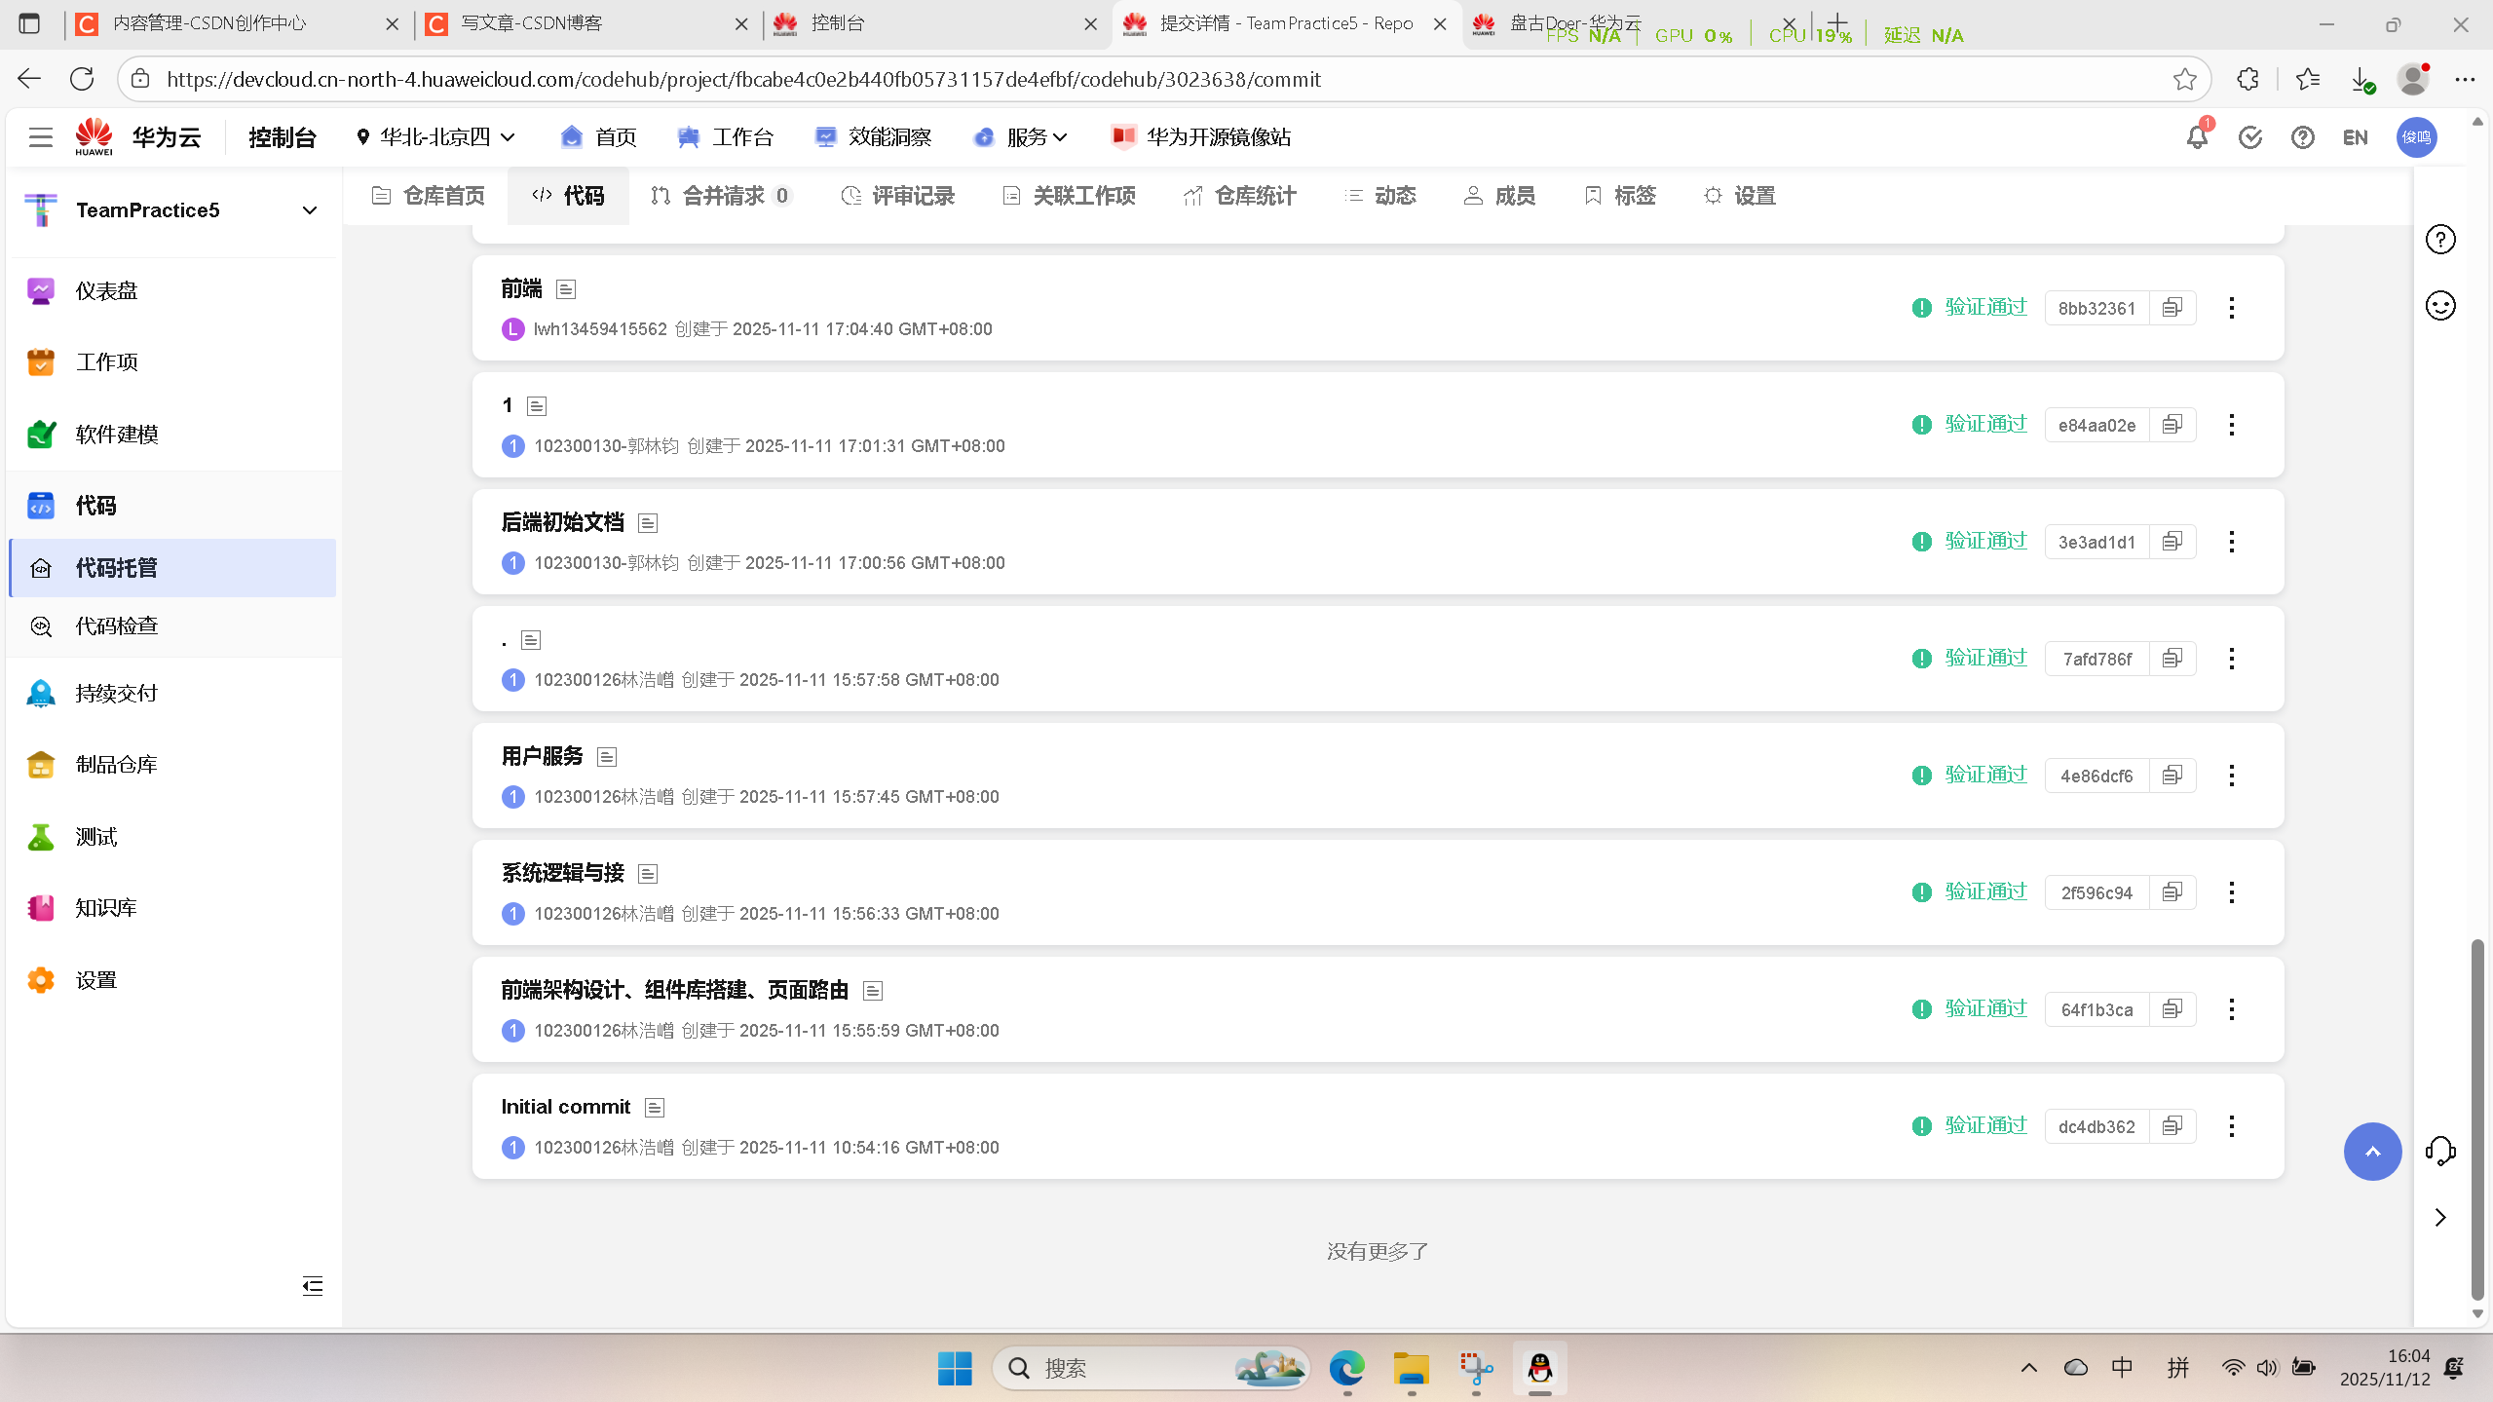Expand the TeamPractice5 project dropdown
The image size is (2493, 1402).
[310, 210]
